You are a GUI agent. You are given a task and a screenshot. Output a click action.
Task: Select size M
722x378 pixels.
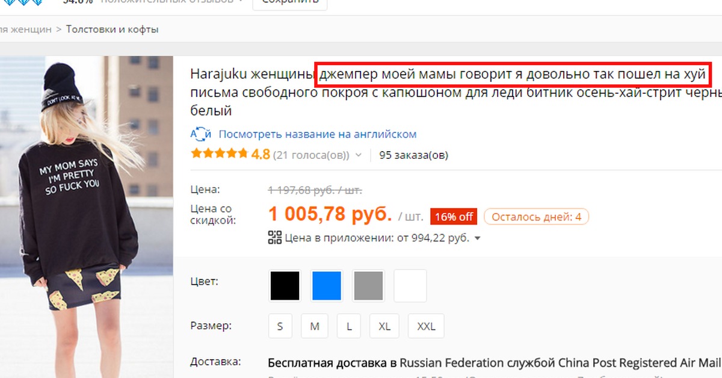(315, 327)
